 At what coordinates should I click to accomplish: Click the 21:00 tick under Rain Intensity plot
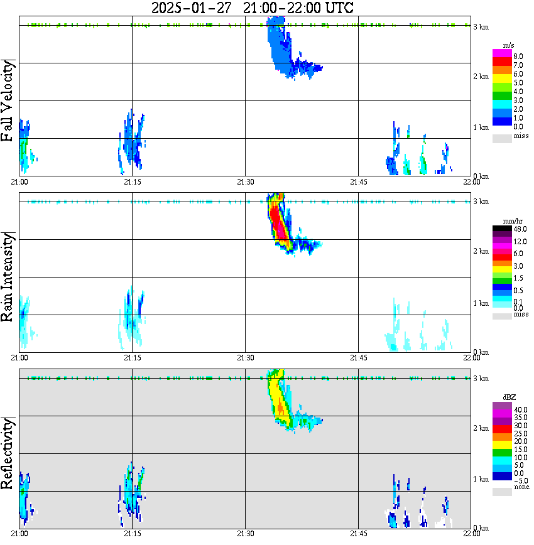click(19, 358)
